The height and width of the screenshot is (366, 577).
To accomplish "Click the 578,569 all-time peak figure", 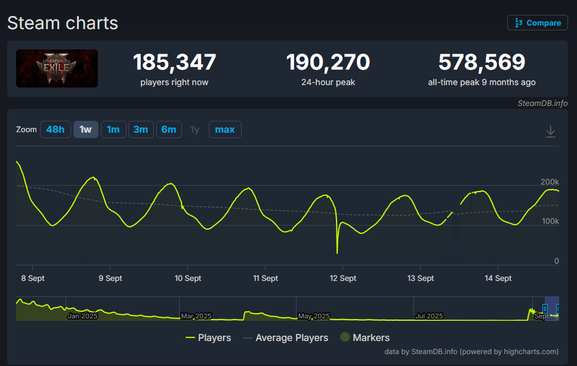I will click(482, 62).
